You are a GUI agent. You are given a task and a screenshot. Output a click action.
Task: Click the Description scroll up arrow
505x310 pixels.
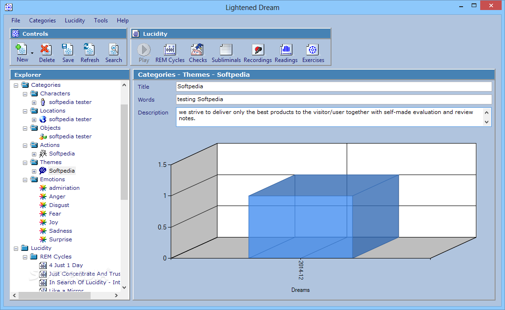487,113
